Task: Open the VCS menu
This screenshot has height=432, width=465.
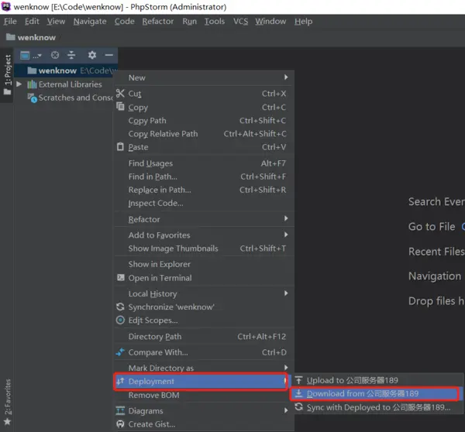Action: [240, 22]
